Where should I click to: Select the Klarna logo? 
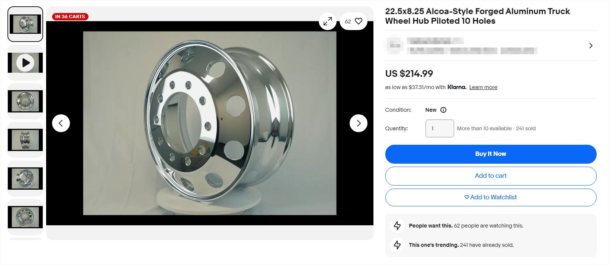pyautogui.click(x=457, y=87)
